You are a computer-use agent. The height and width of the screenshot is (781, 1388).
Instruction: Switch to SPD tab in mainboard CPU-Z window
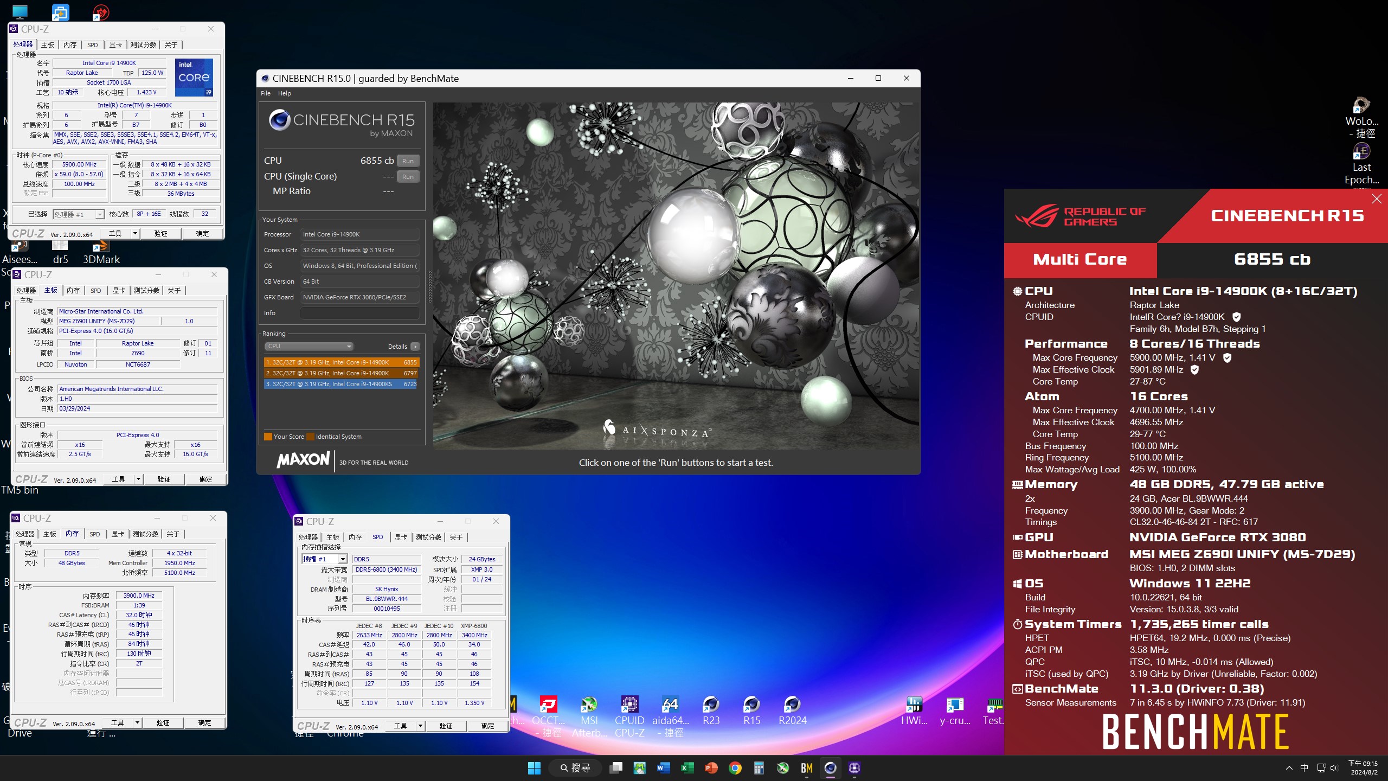95,290
